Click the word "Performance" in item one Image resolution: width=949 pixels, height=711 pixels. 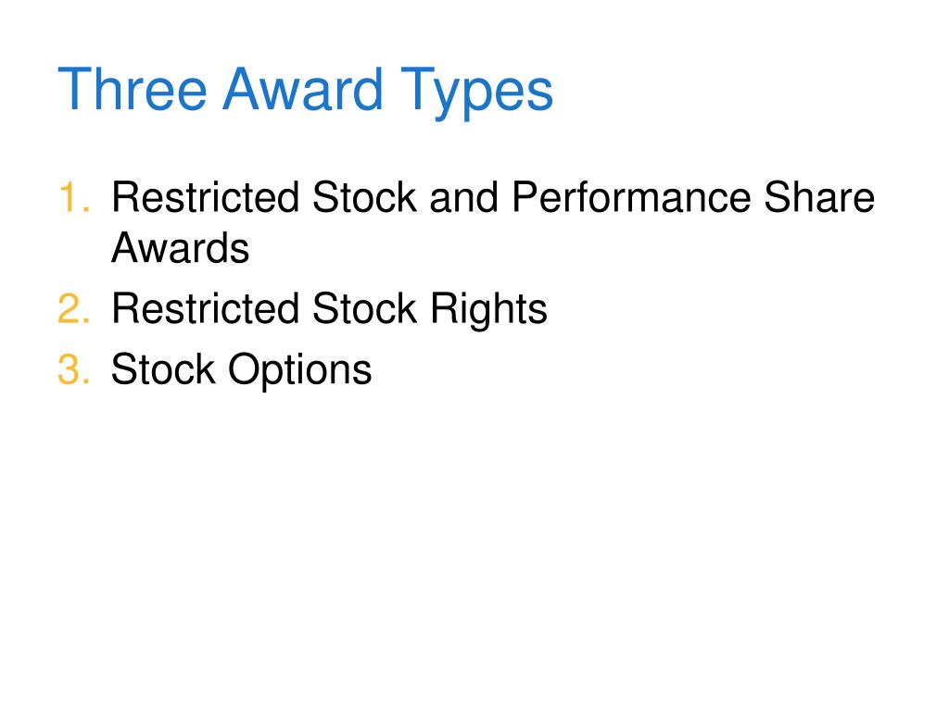(631, 197)
